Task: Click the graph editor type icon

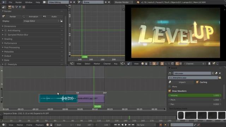Action: coord(71,64)
